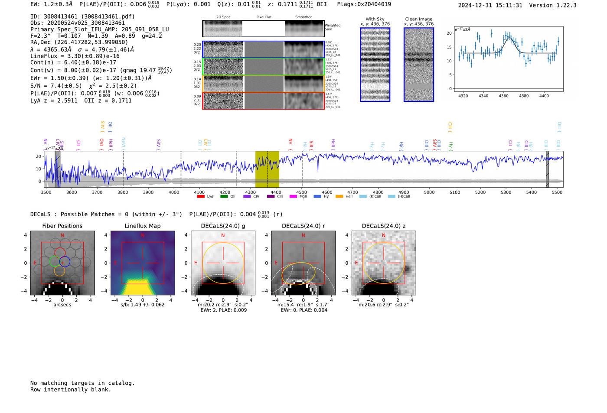The width and height of the screenshot is (607, 413).
Task: Click the Flags:0x20404019 text
Action: pyautogui.click(x=364, y=4)
